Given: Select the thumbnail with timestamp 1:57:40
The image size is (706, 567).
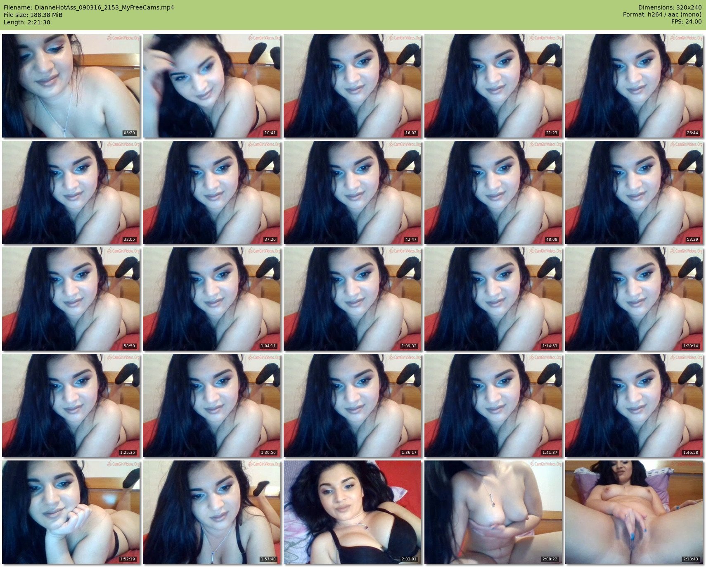Looking at the screenshot, I should (x=212, y=512).
